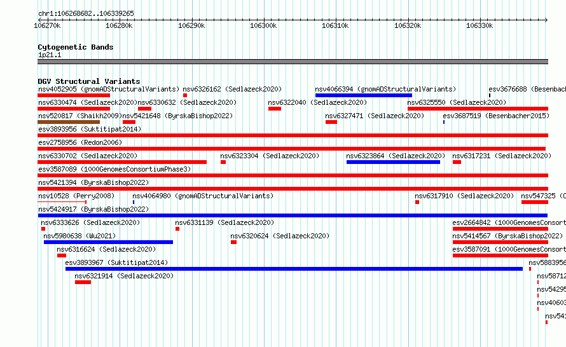Viewport: 566px width, 347px height.
Task: Click the red esv3893956 full-width bar
Action: click(293, 135)
